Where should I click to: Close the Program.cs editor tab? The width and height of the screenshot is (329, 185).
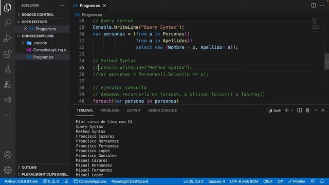tap(104, 6)
